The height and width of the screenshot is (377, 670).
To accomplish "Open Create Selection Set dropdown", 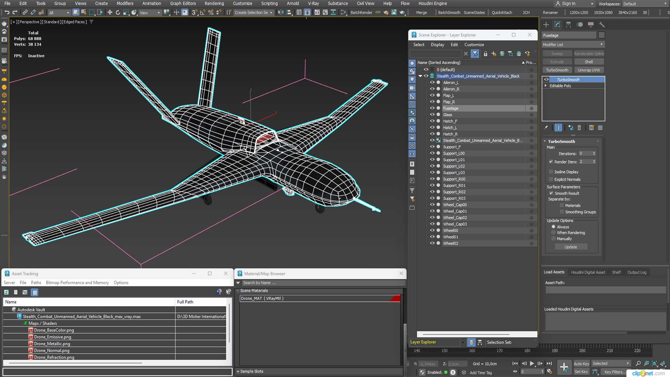I will [254, 13].
